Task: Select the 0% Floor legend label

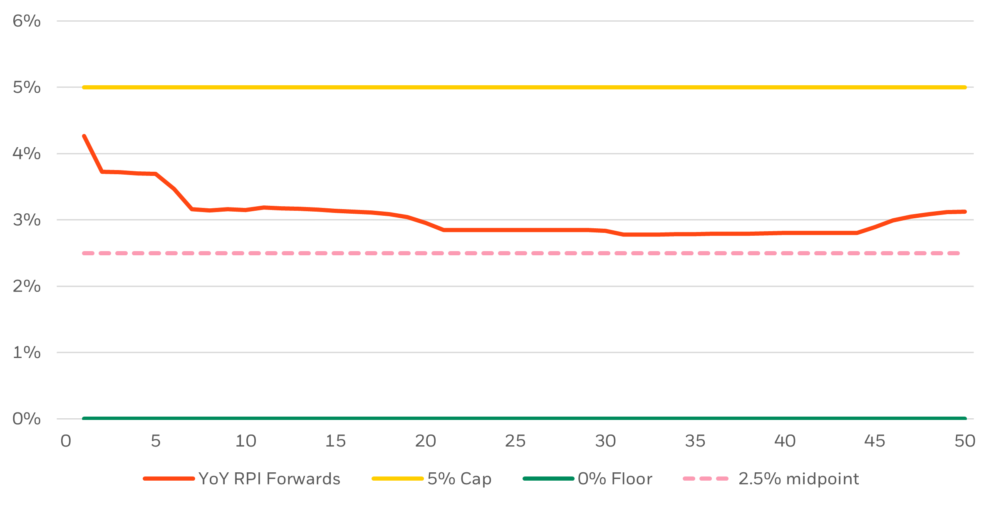Action: (614, 479)
